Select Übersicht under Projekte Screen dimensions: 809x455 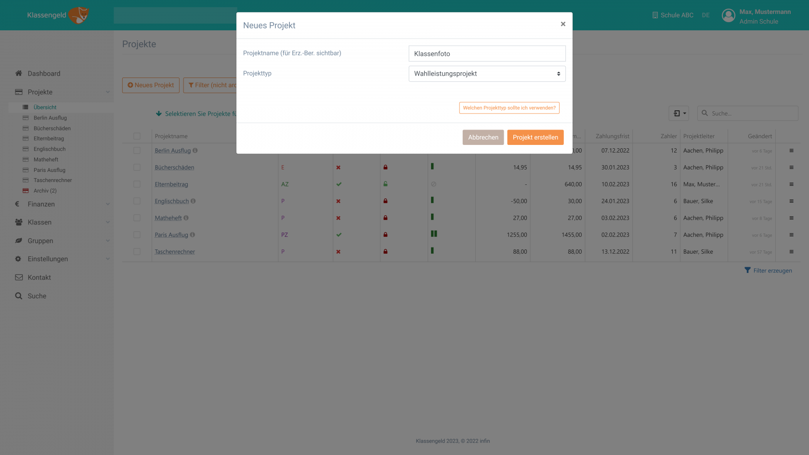click(45, 107)
